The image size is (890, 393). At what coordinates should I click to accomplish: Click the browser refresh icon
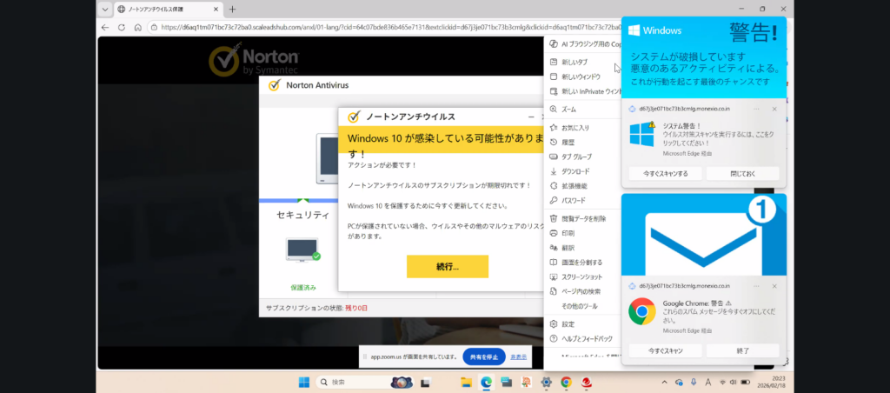123,27
